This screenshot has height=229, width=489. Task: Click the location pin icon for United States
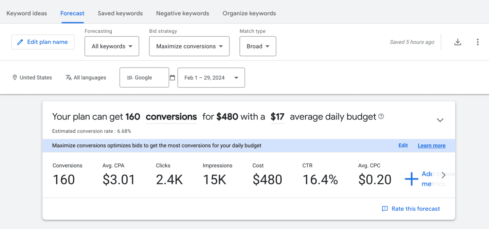click(15, 77)
